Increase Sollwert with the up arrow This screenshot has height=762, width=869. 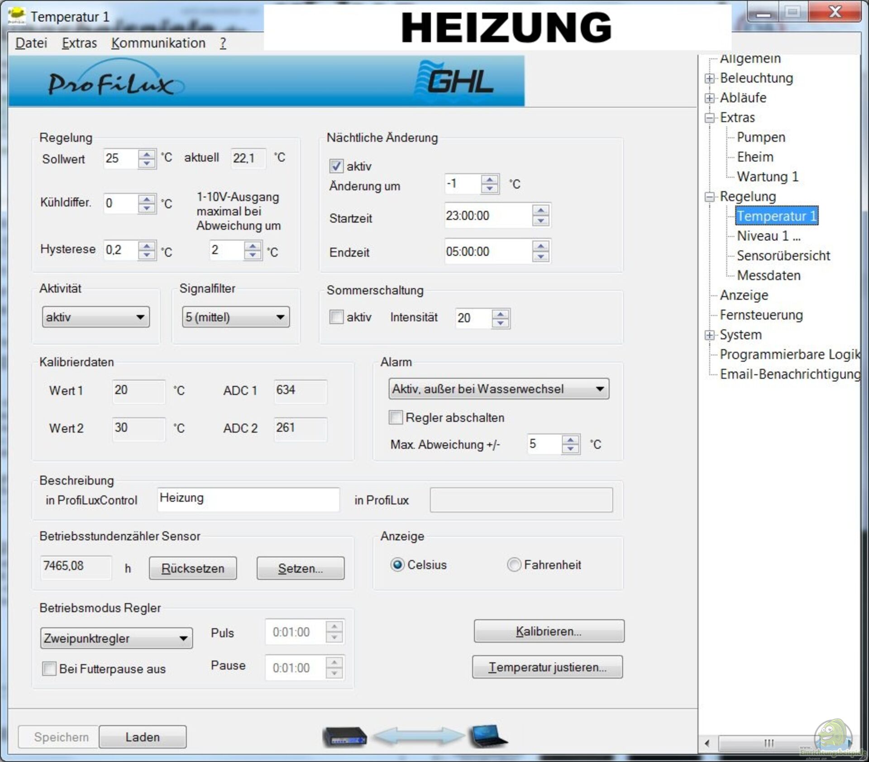(x=146, y=154)
